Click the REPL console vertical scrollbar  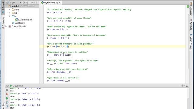tap(188, 104)
